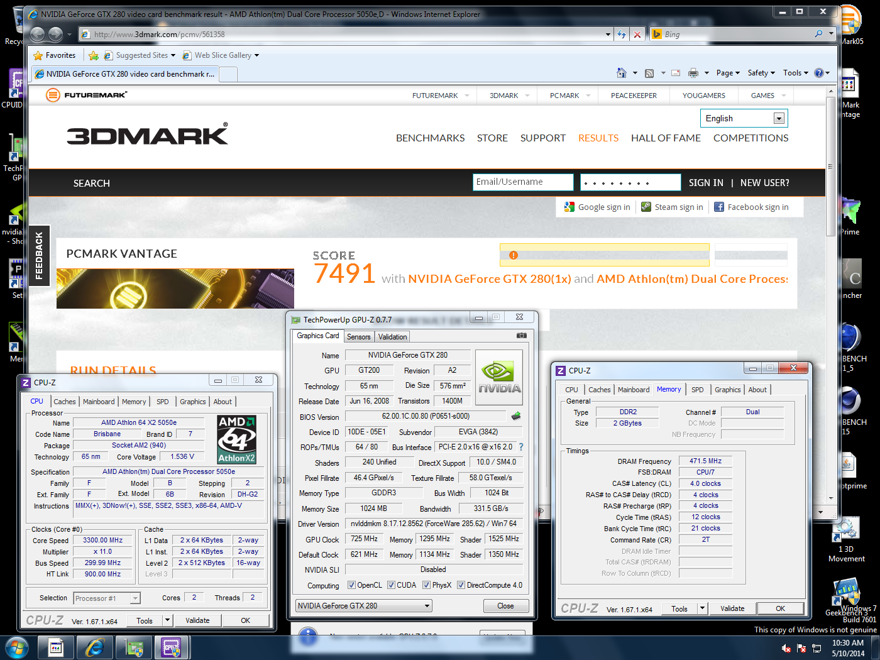Click muted volume icon in system tray

click(x=786, y=648)
